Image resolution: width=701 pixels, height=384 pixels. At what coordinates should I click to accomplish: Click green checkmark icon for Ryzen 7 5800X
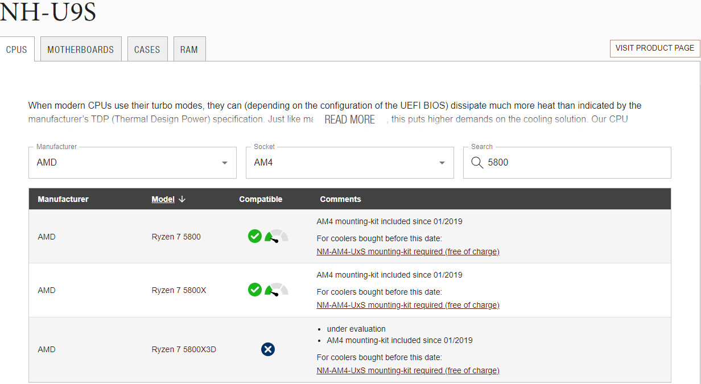point(255,290)
